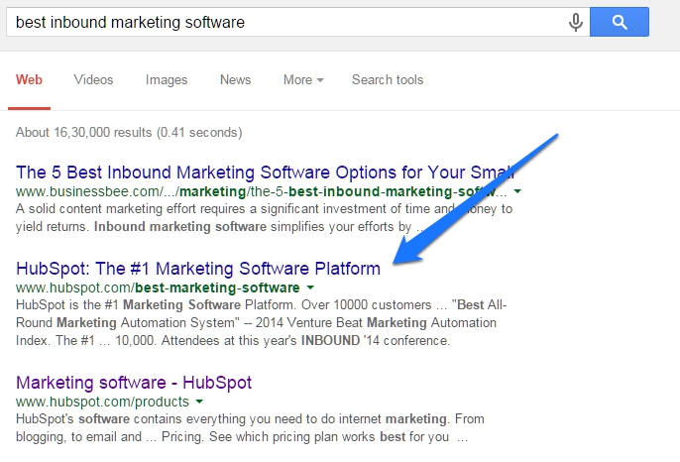
Task: Switch to the Images tab
Action: point(167,80)
